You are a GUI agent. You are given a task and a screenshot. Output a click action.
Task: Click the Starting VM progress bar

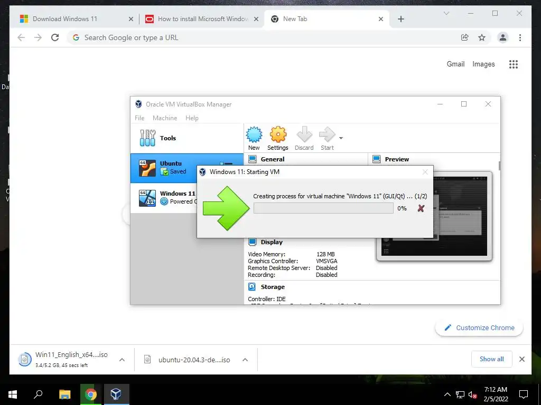(323, 208)
